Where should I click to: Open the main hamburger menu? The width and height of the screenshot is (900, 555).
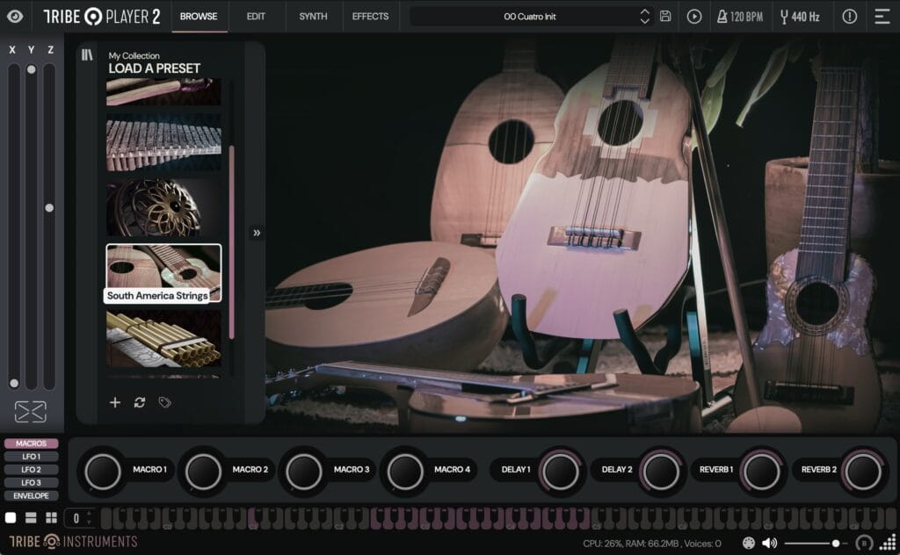pos(882,17)
